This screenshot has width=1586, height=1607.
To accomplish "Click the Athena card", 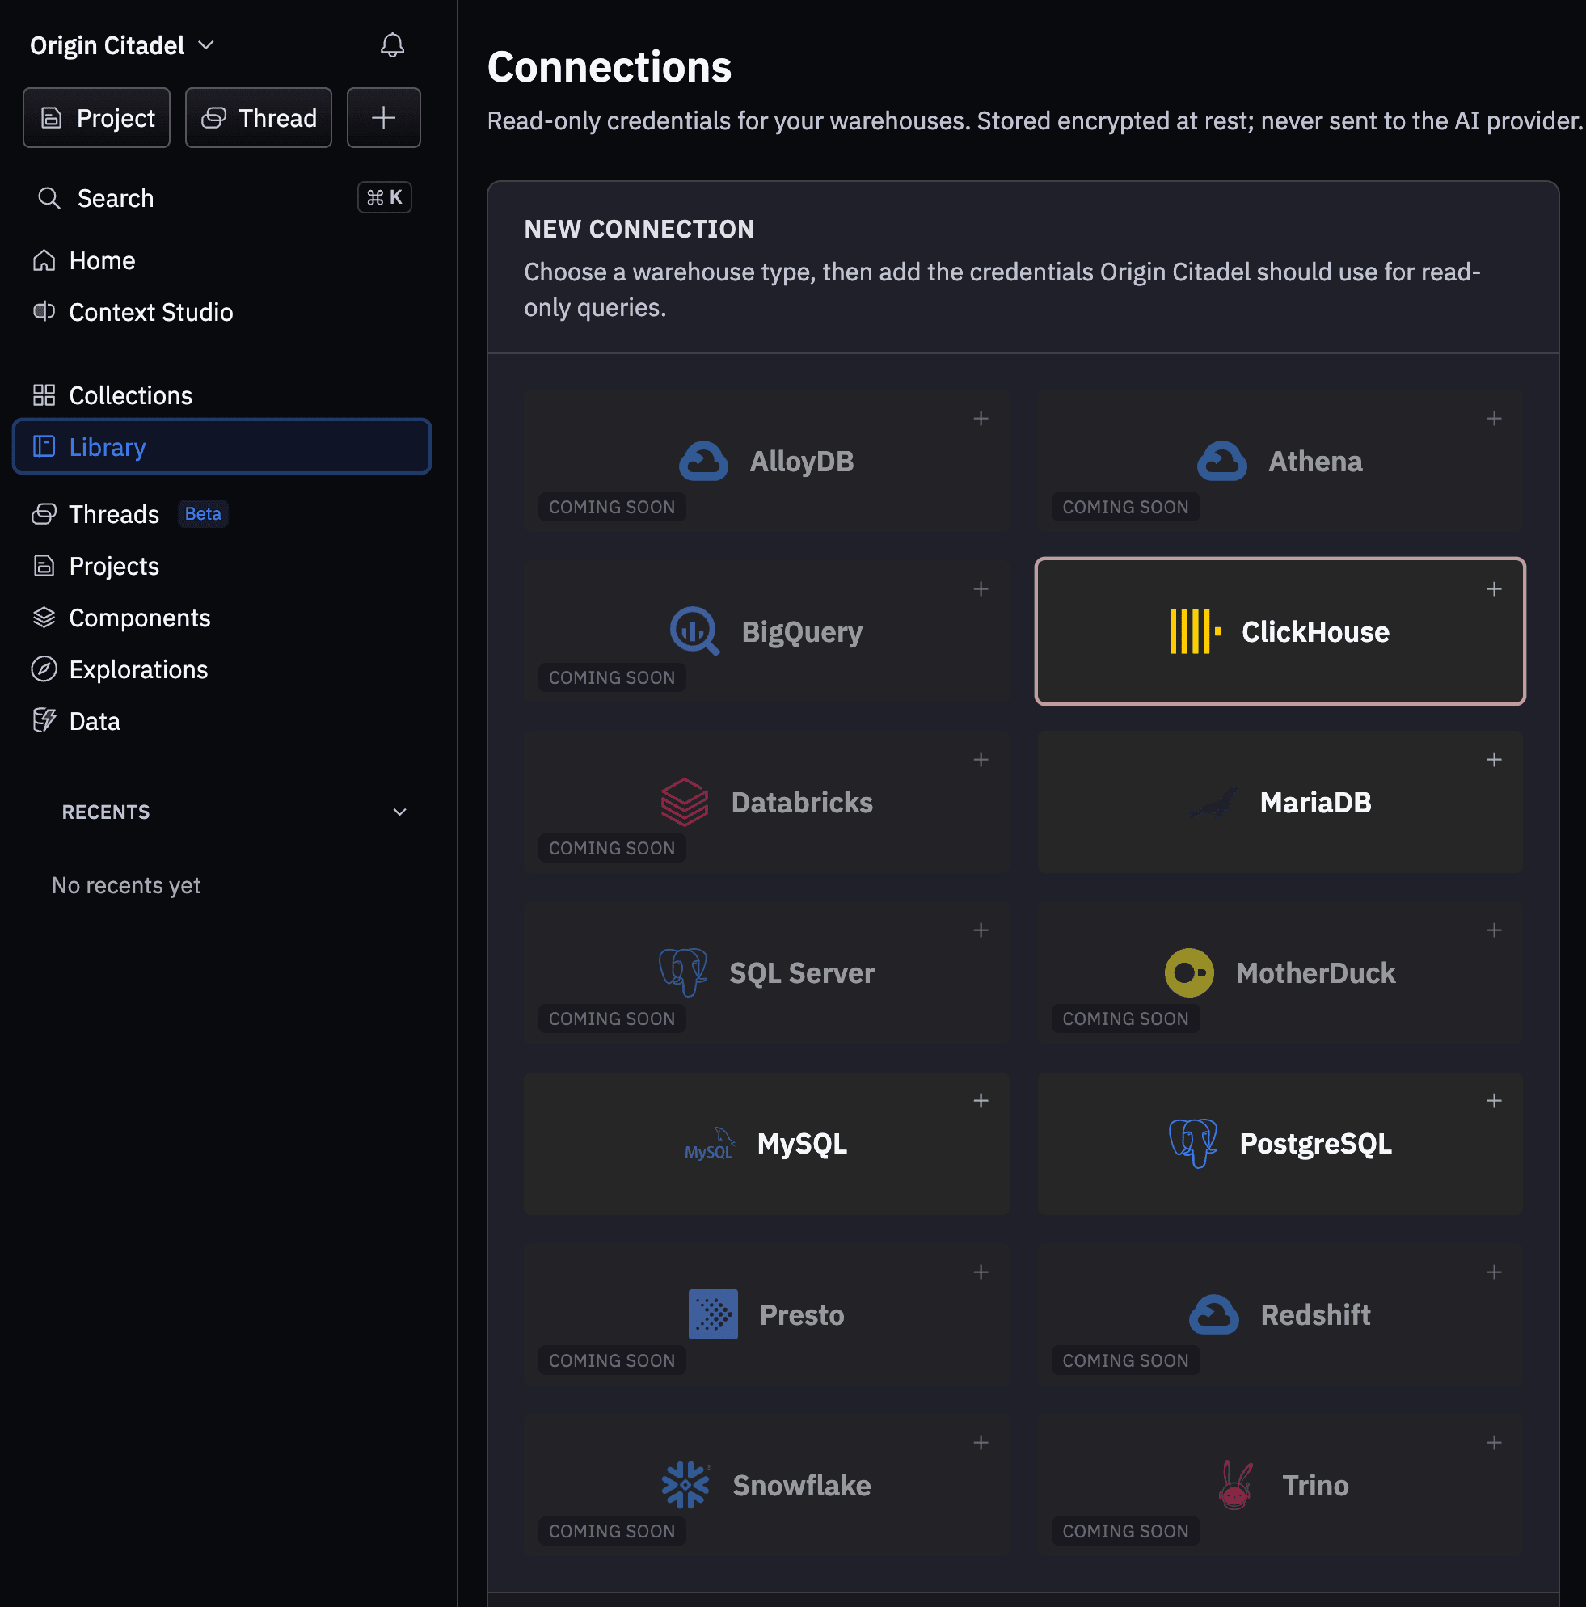I will (1279, 461).
